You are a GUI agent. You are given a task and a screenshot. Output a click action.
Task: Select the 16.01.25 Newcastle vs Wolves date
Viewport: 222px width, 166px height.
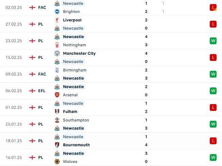click(x=14, y=157)
